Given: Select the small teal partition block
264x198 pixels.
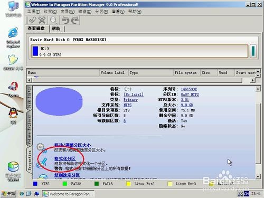Looking at the screenshot, I should [253, 51].
